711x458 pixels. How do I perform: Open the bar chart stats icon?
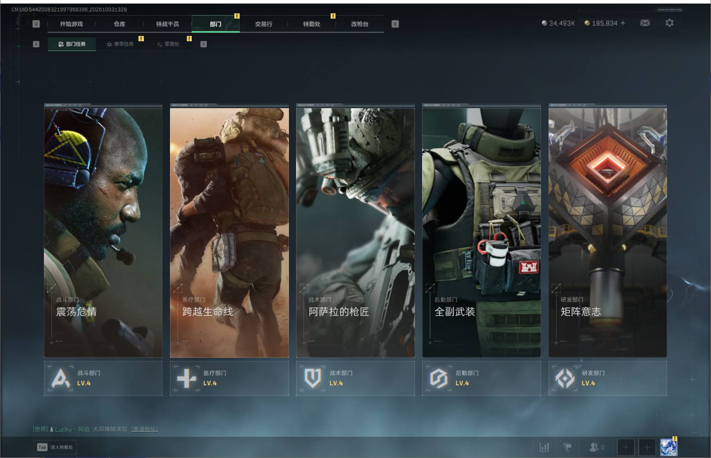[x=544, y=447]
